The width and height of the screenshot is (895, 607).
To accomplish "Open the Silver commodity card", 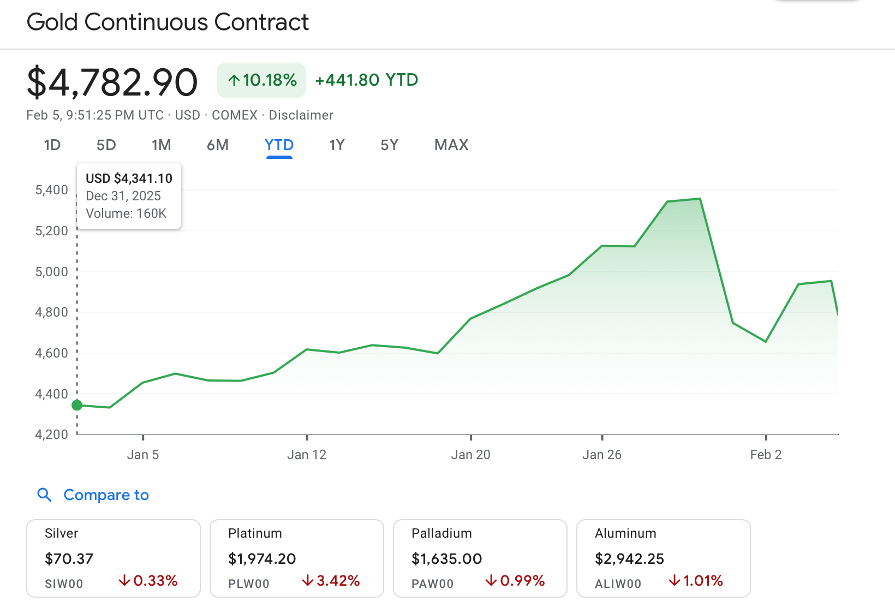I will coord(114,558).
